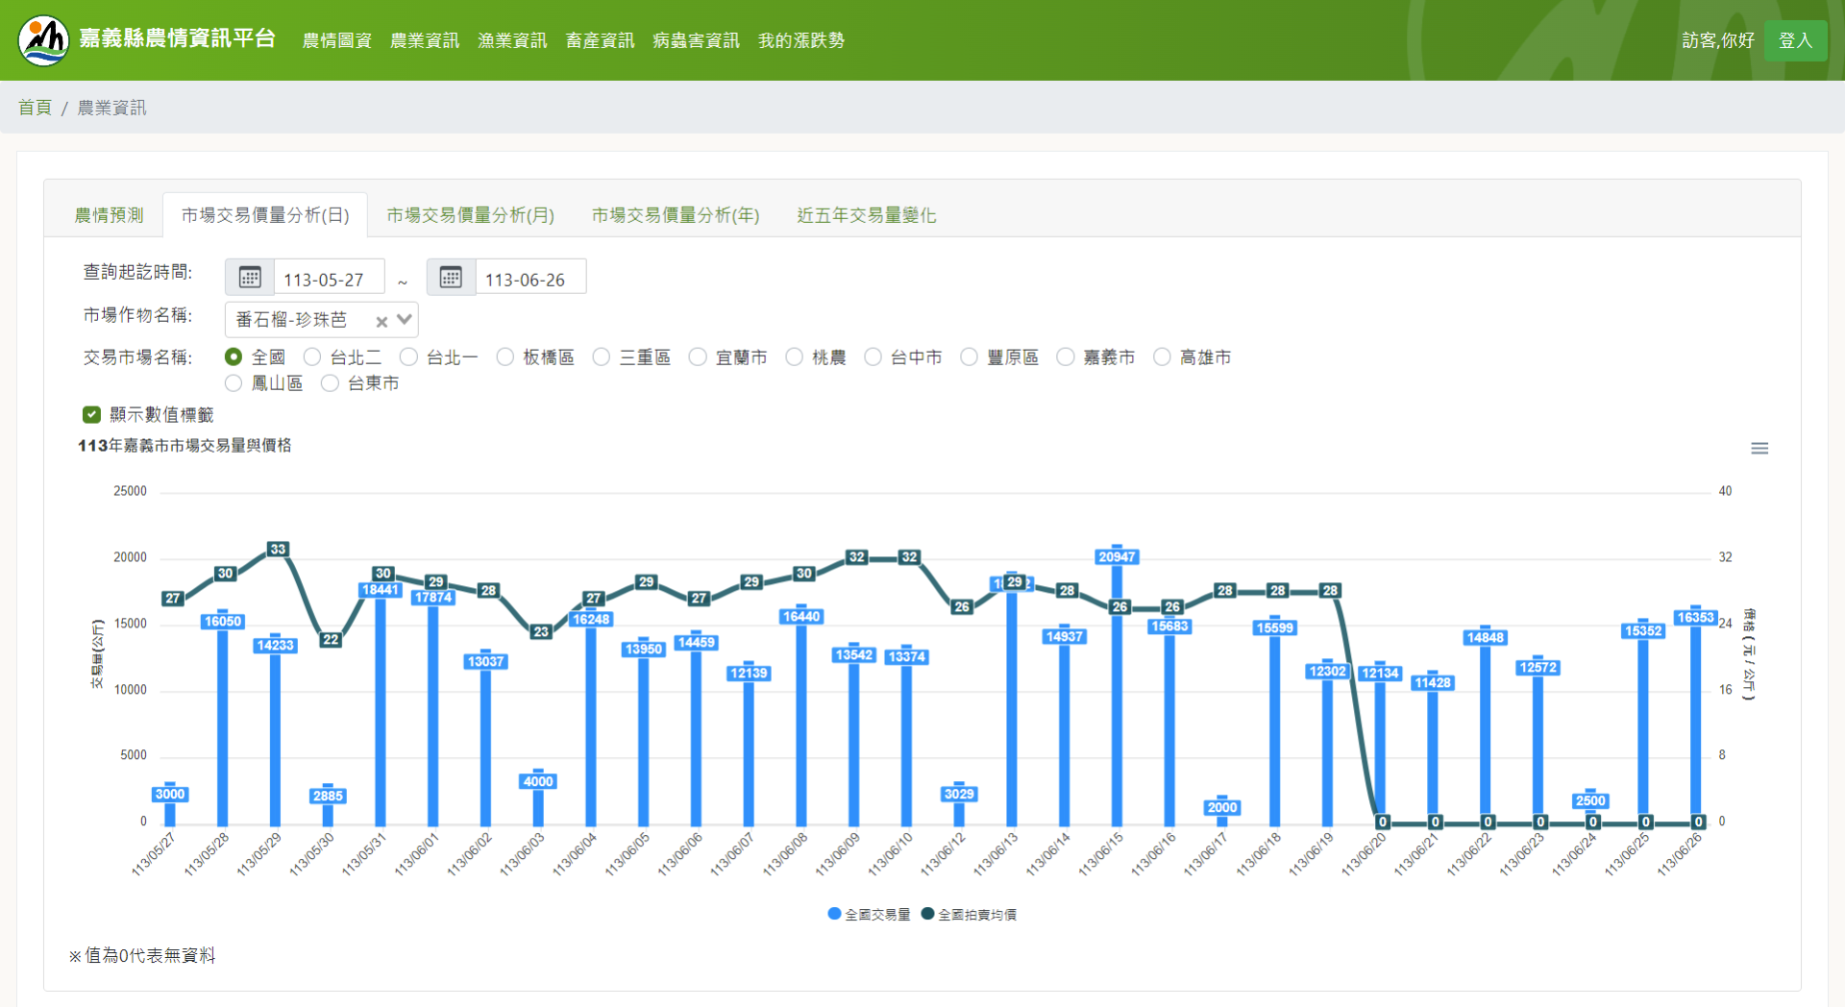Open the chart hamburger menu
Screen dimensions: 1845x1007
1759,449
